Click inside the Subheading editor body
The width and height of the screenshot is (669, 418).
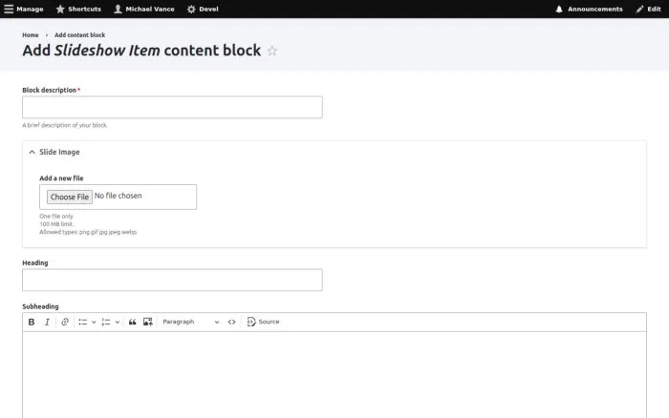click(x=334, y=375)
